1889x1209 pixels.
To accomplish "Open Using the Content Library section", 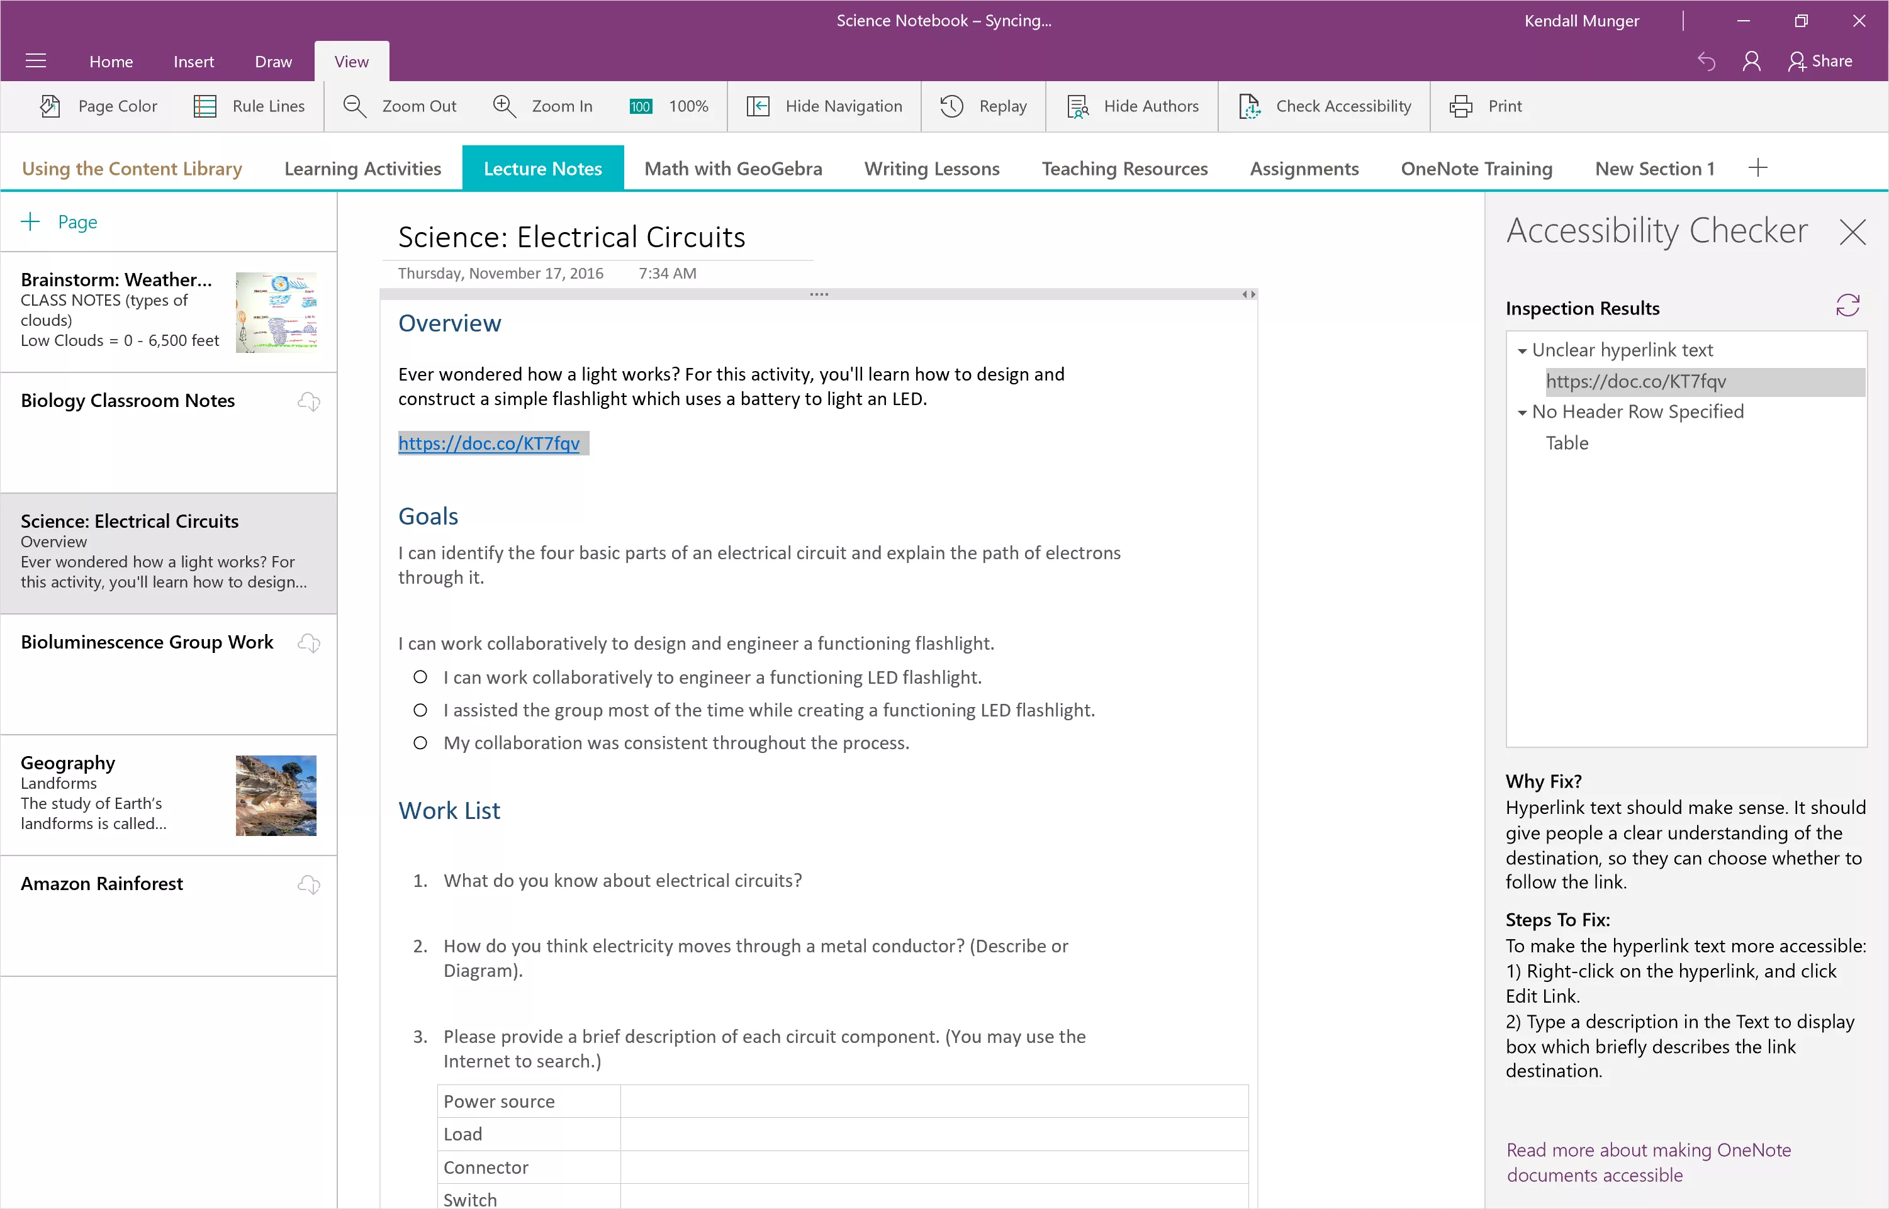I will [132, 168].
